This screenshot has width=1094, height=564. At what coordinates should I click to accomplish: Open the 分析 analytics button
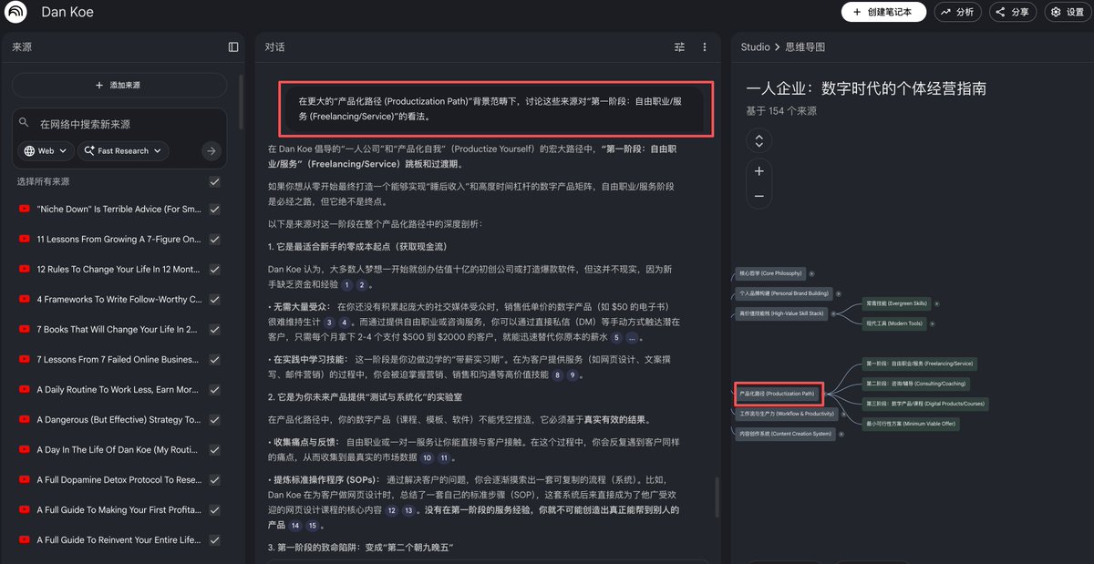coord(957,12)
